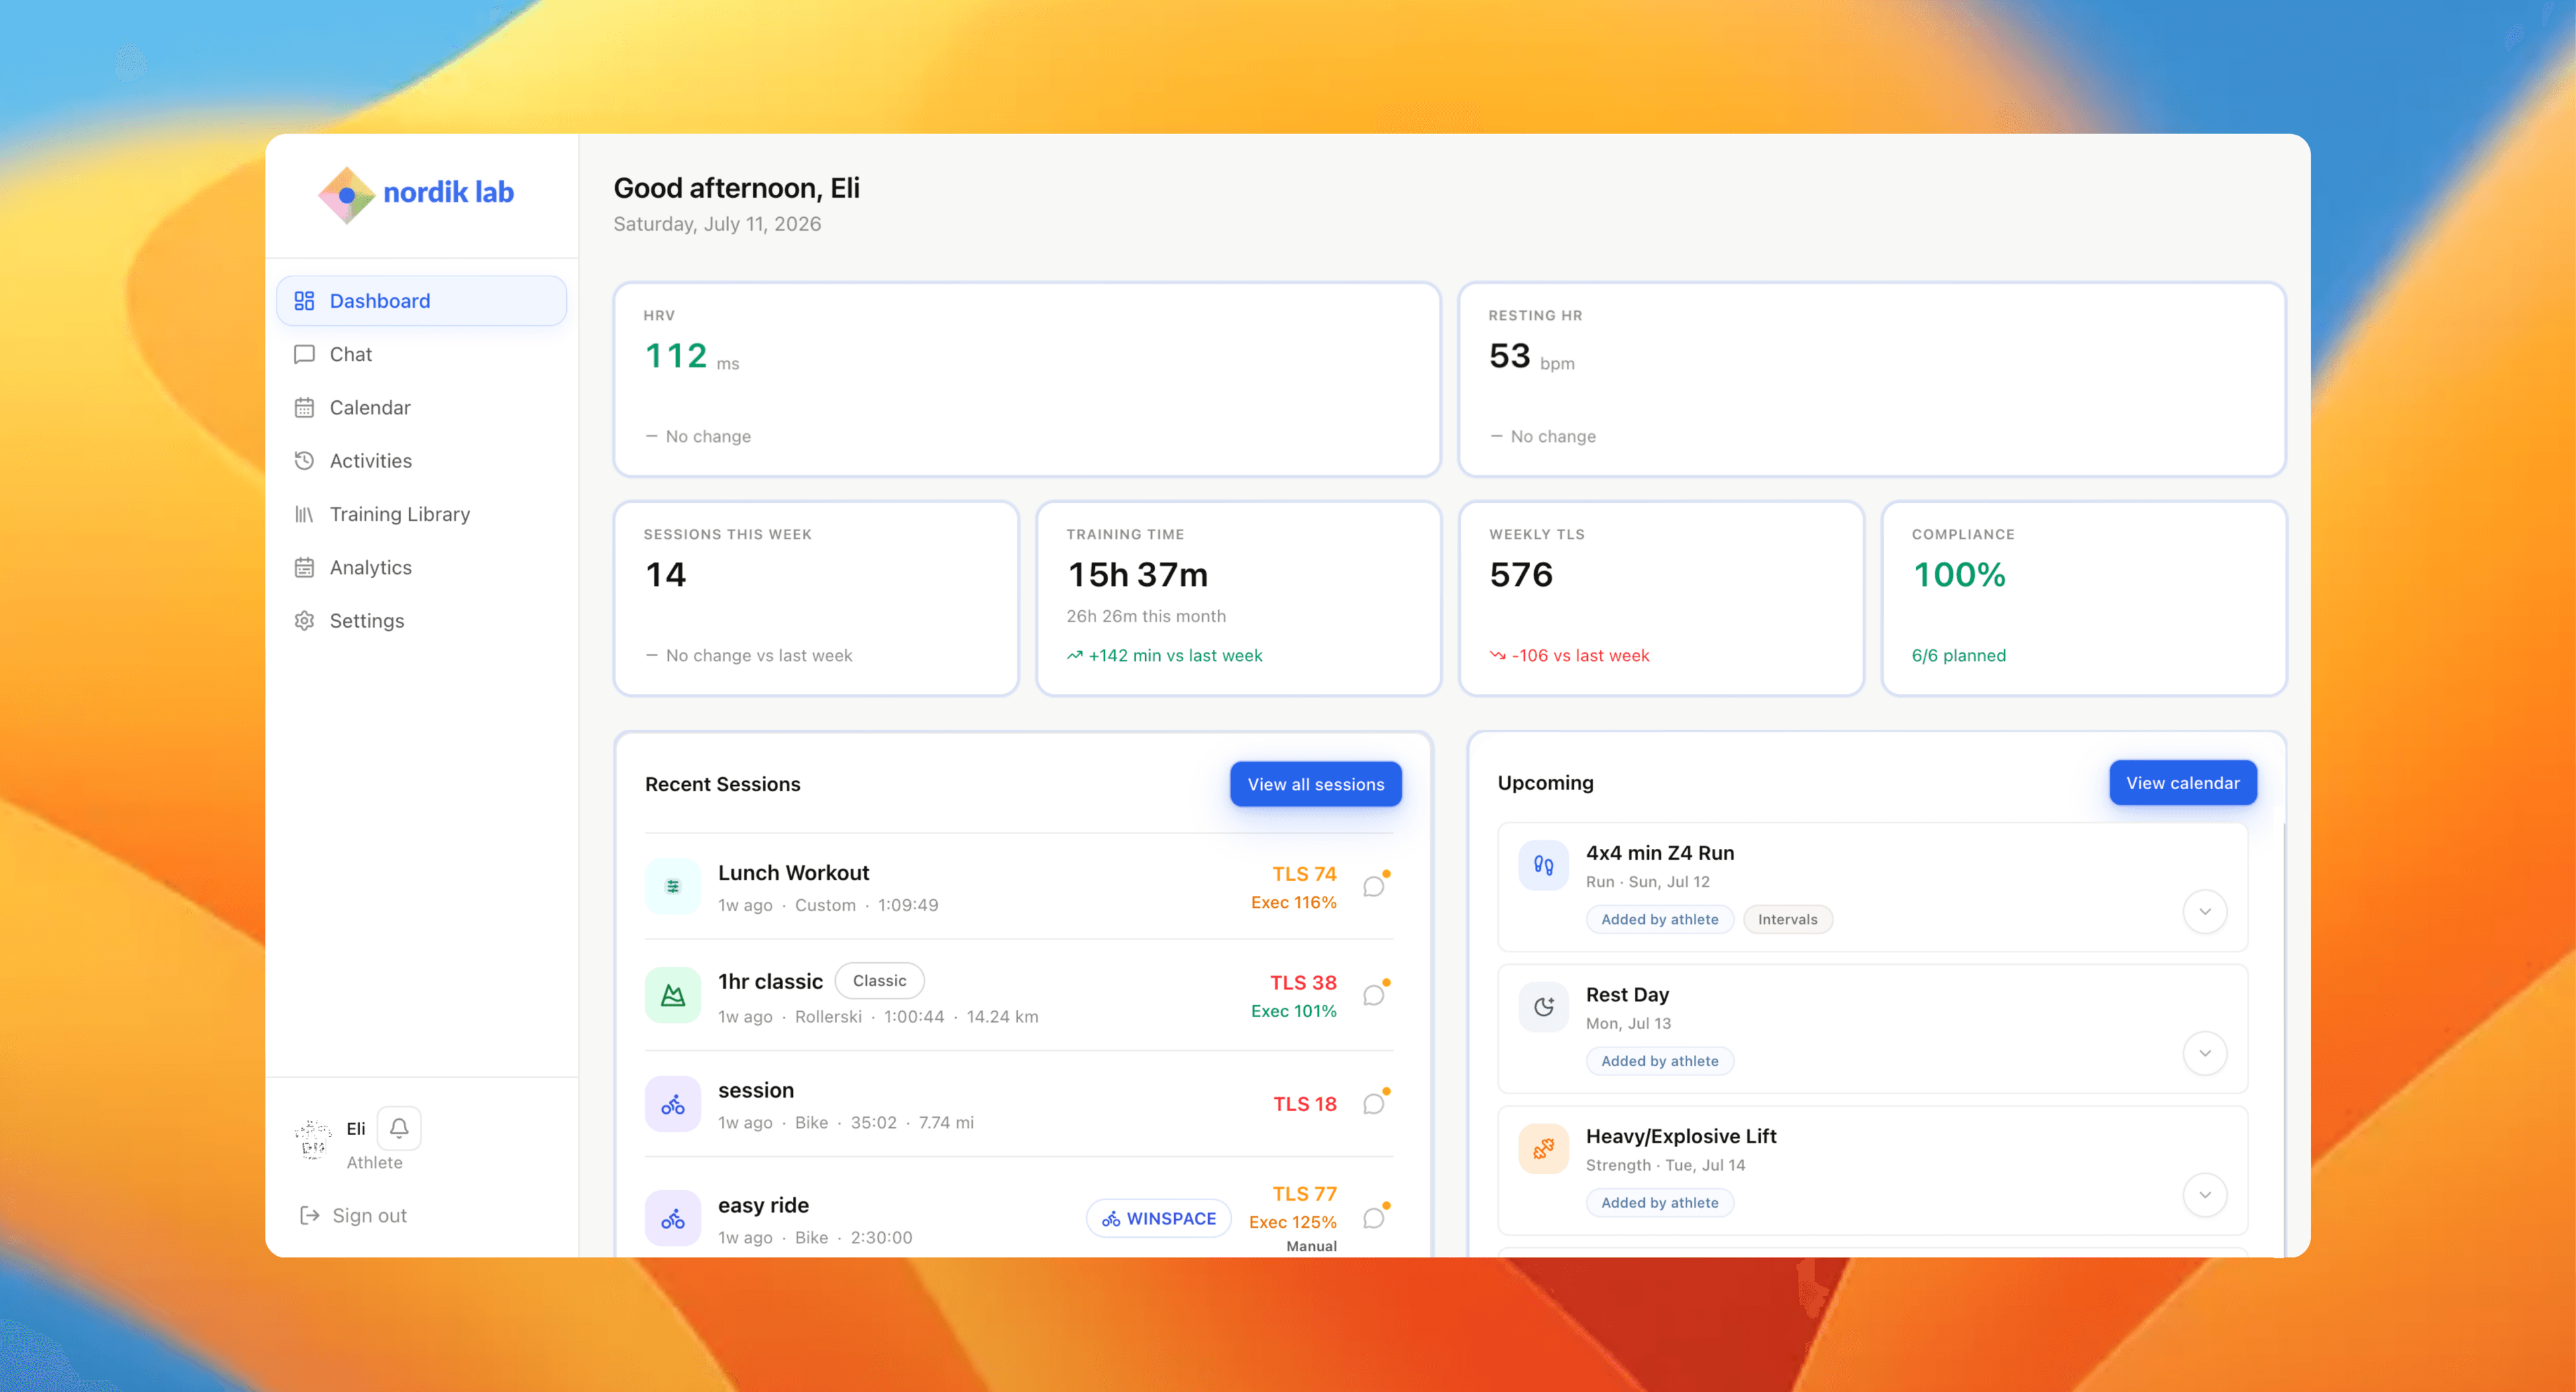Click '+142 min vs last week' text
2576x1392 pixels.
click(1175, 656)
